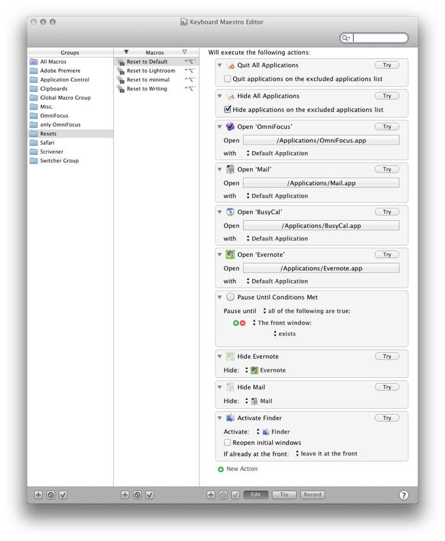445x541 pixels.
Task: Check the Reopen initial windows box
Action: tap(227, 443)
